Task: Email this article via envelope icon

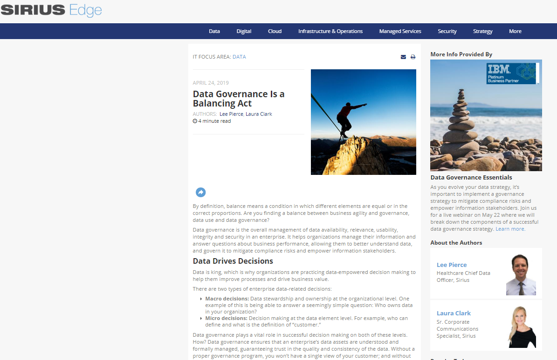Action: 403,57
